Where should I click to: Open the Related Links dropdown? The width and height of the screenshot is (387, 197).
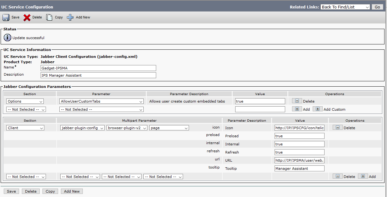345,7
